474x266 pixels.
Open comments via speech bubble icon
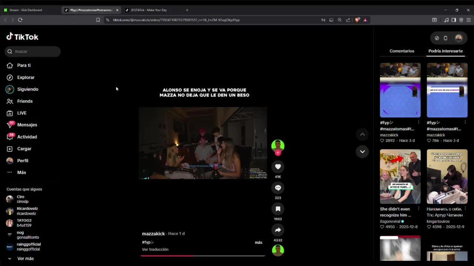click(278, 188)
